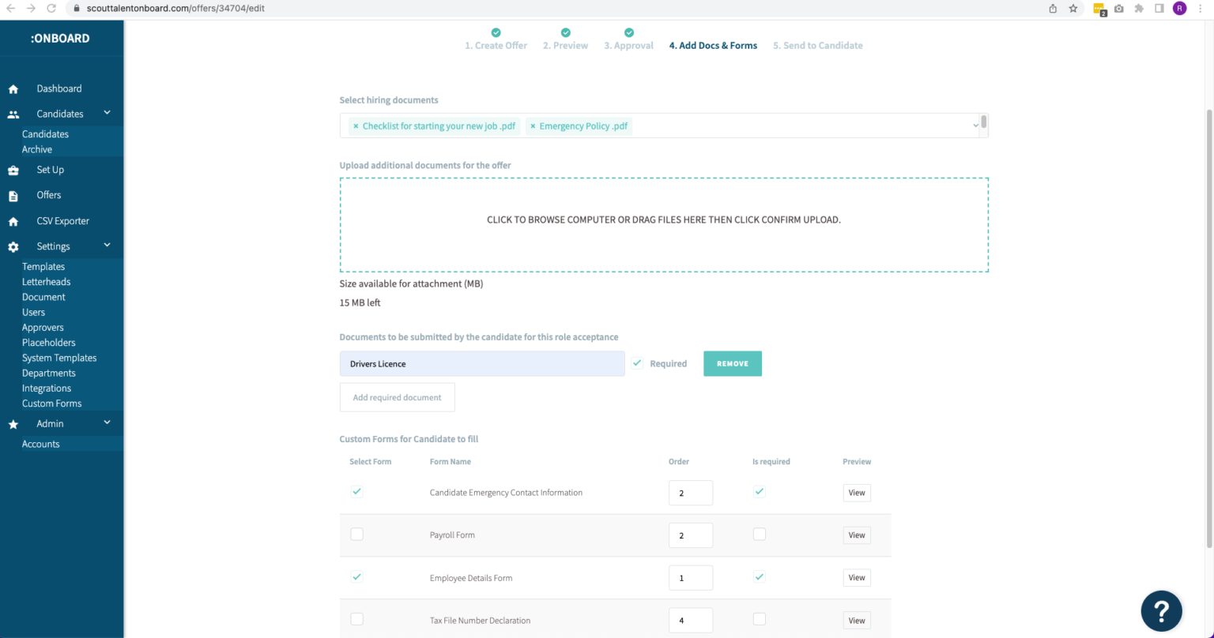Uncheck Is required for Employee Details Form
This screenshot has height=638, width=1214.
coord(759,576)
